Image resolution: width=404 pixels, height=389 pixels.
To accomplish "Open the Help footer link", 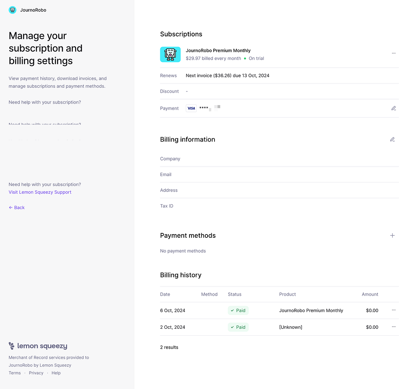I will click(x=56, y=373).
